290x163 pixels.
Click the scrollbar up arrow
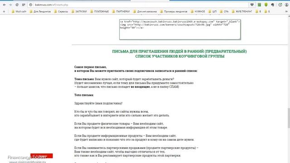pos(289,16)
